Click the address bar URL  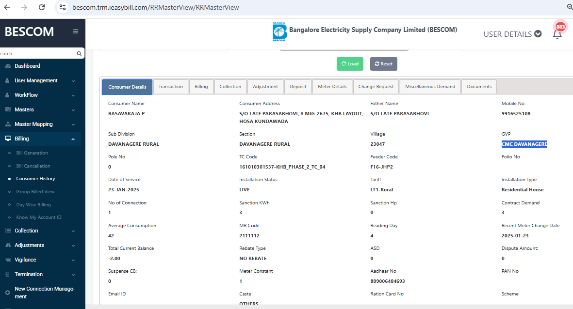[x=156, y=7]
